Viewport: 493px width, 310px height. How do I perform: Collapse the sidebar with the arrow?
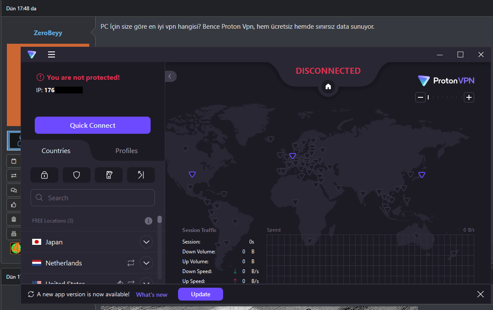[x=170, y=76]
